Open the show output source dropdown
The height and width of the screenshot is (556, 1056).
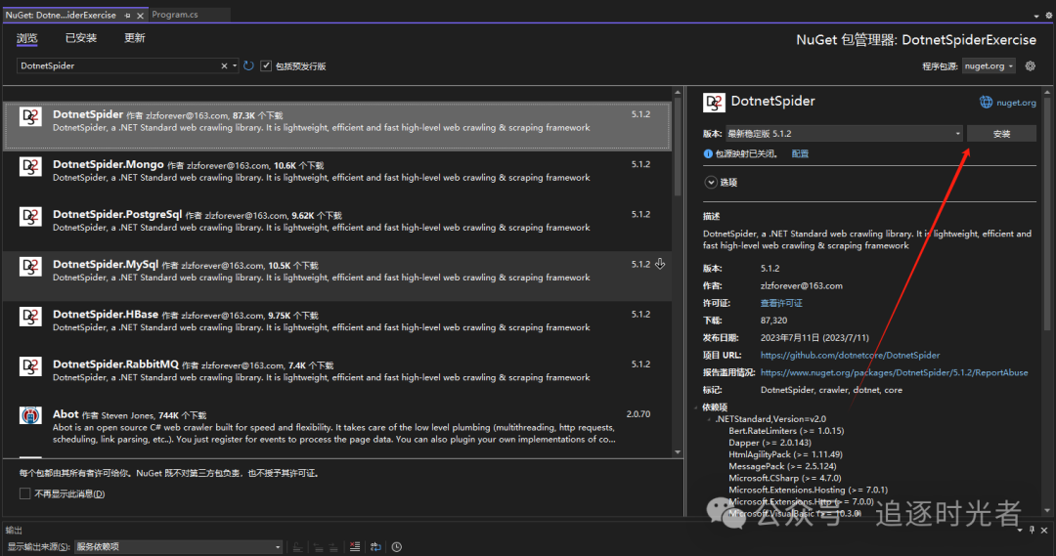click(179, 546)
